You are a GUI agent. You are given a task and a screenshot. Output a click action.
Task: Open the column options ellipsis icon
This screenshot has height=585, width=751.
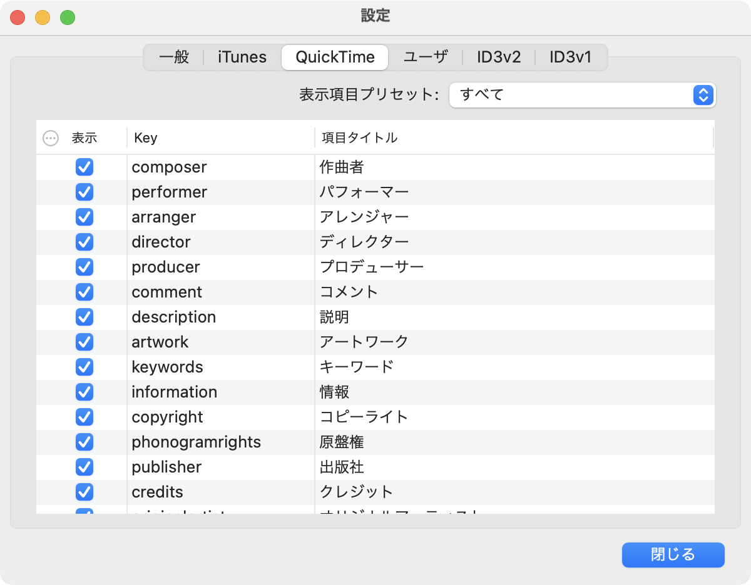tap(51, 138)
